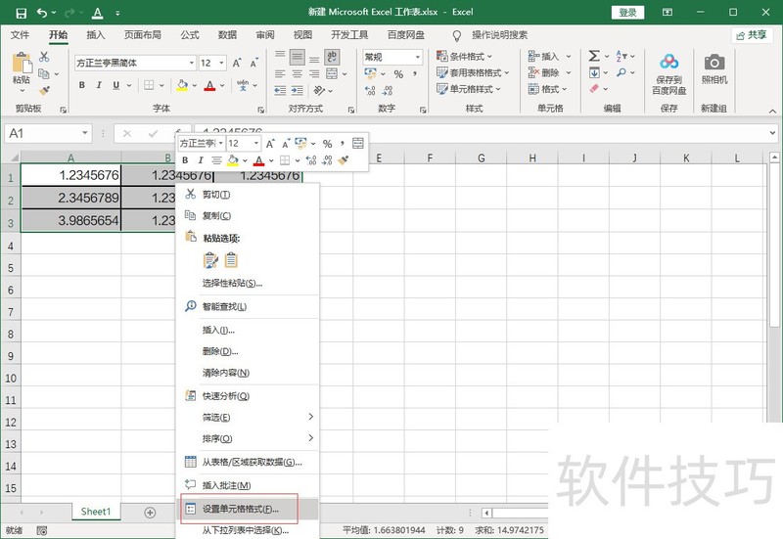Select the Sheet1 tab
783x539 pixels.
95,512
